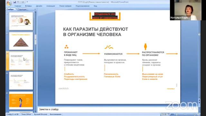Select the orange slide 13 thumbnail

pyautogui.click(x=21, y=101)
